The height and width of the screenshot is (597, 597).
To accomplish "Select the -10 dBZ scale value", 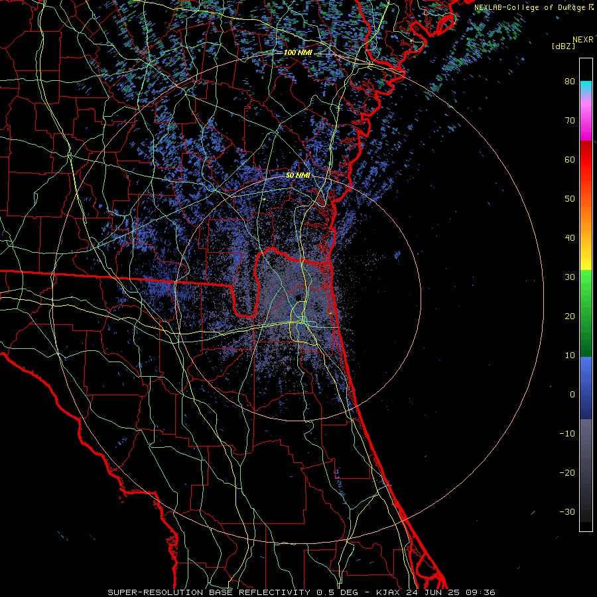I will click(x=567, y=434).
